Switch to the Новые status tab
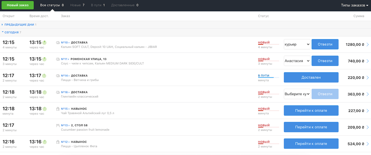 pos(77,5)
